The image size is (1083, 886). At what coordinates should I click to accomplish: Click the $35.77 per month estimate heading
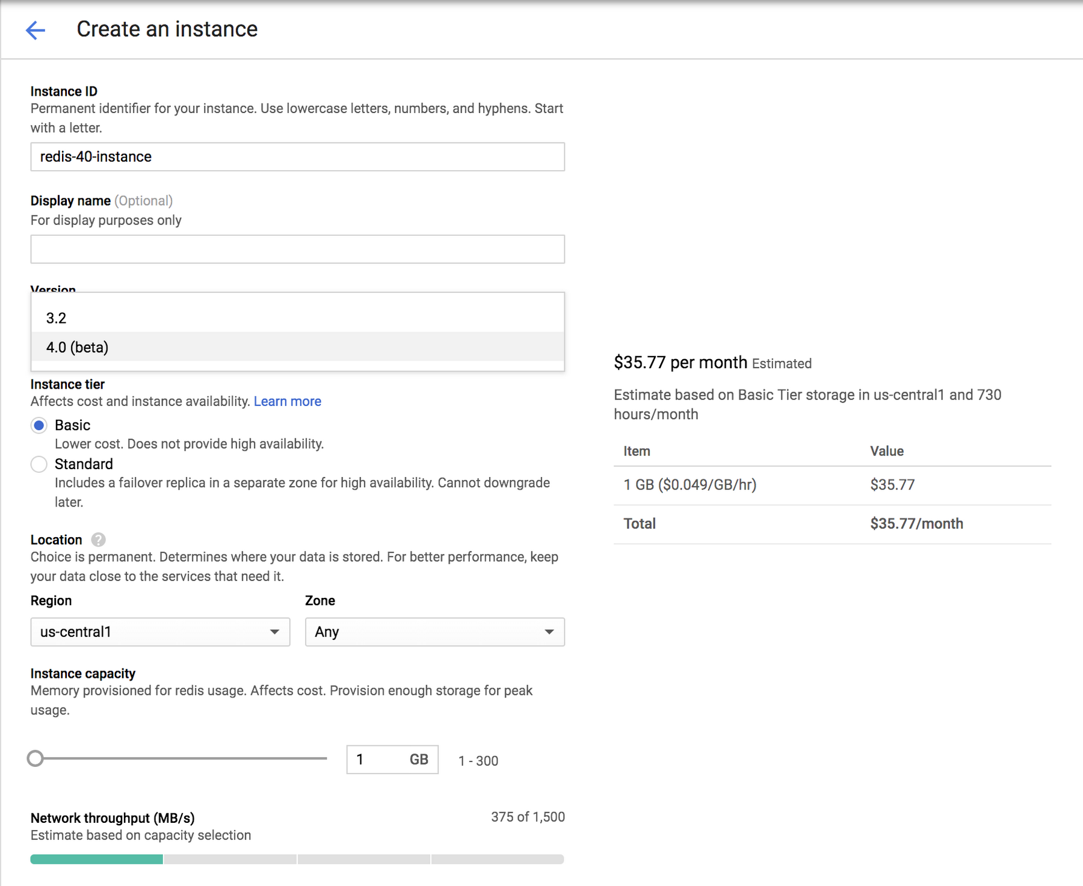(680, 363)
